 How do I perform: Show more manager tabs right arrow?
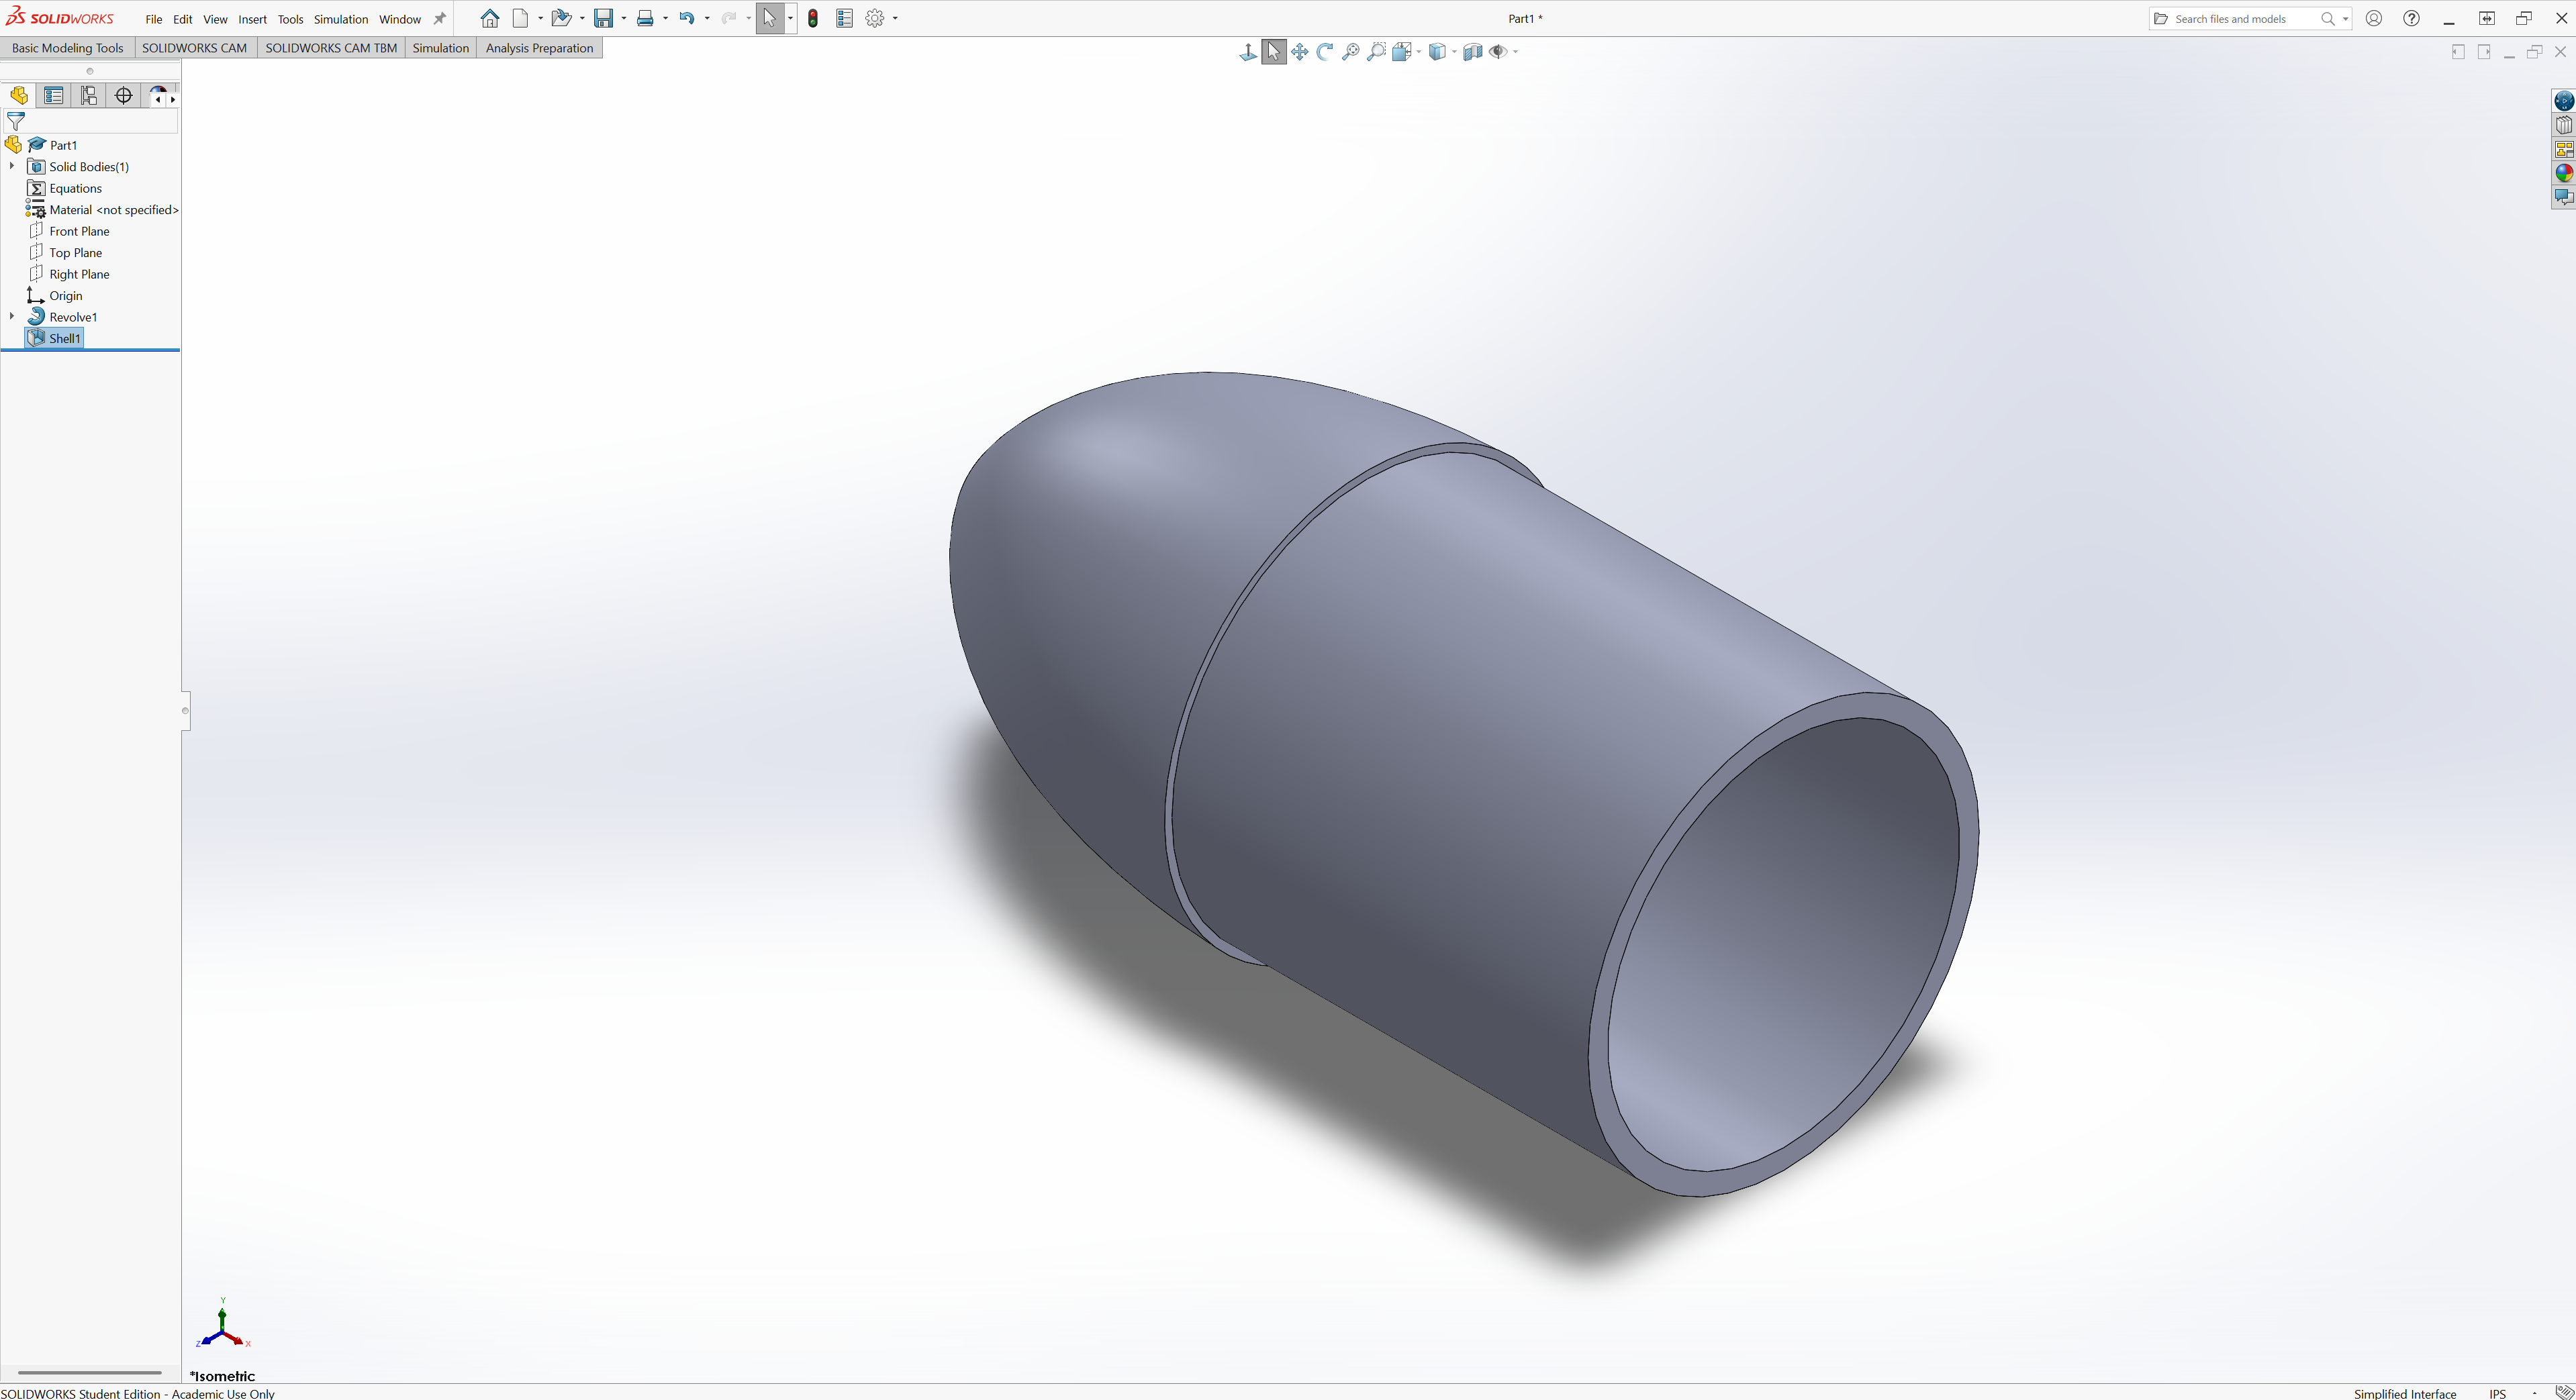(173, 99)
